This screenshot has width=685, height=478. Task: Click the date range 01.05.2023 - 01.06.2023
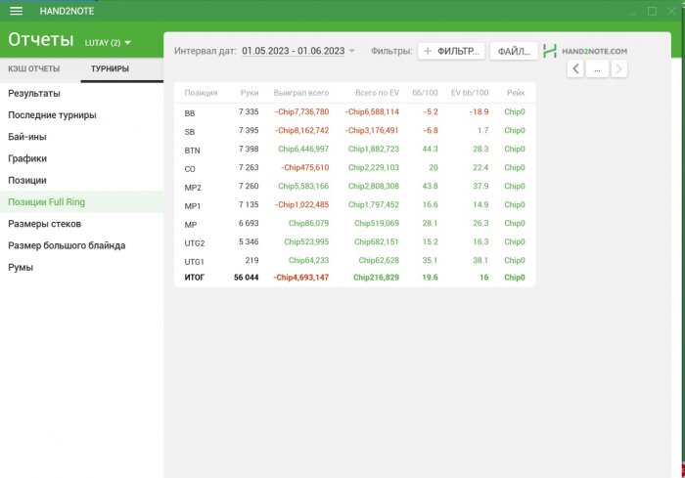pos(293,51)
